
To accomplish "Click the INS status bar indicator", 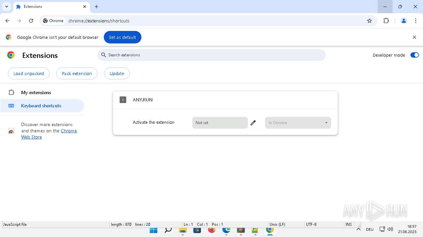I will coord(349,224).
